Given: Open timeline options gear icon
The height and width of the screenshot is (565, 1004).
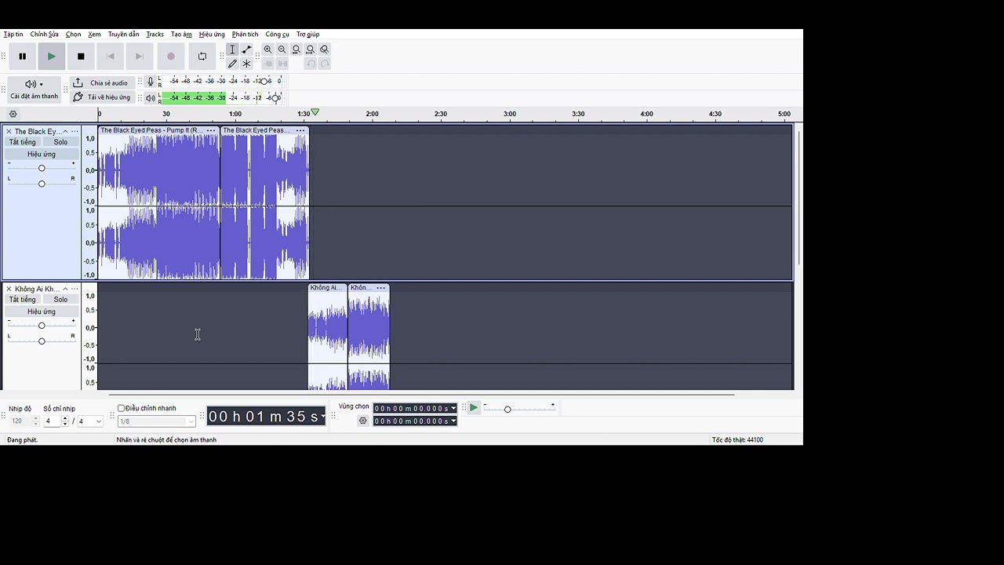Looking at the screenshot, I should (x=13, y=115).
